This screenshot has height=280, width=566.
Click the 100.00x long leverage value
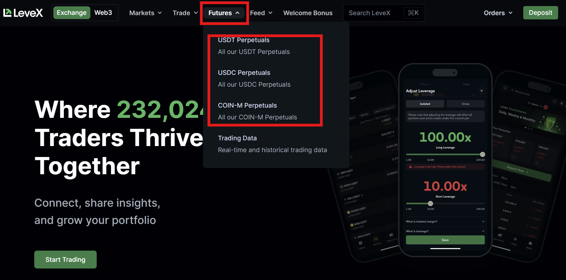pos(445,137)
